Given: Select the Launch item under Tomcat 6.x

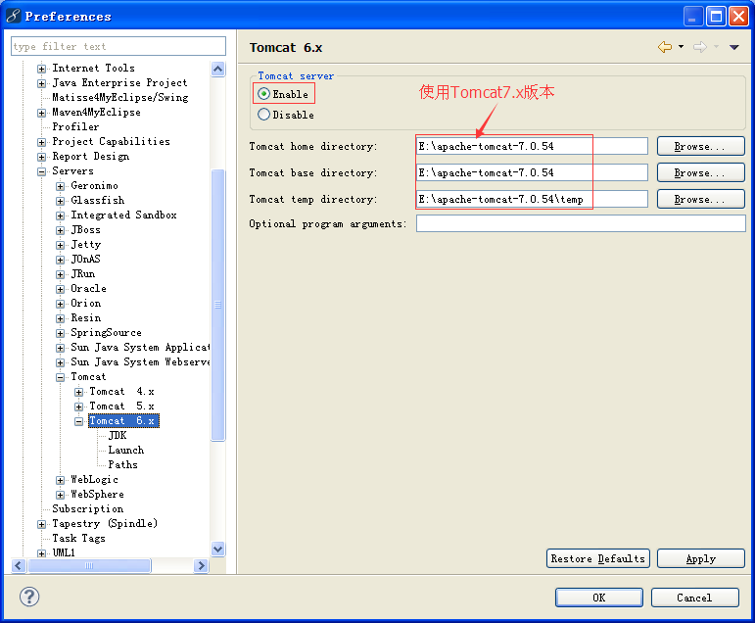Looking at the screenshot, I should pos(126,450).
